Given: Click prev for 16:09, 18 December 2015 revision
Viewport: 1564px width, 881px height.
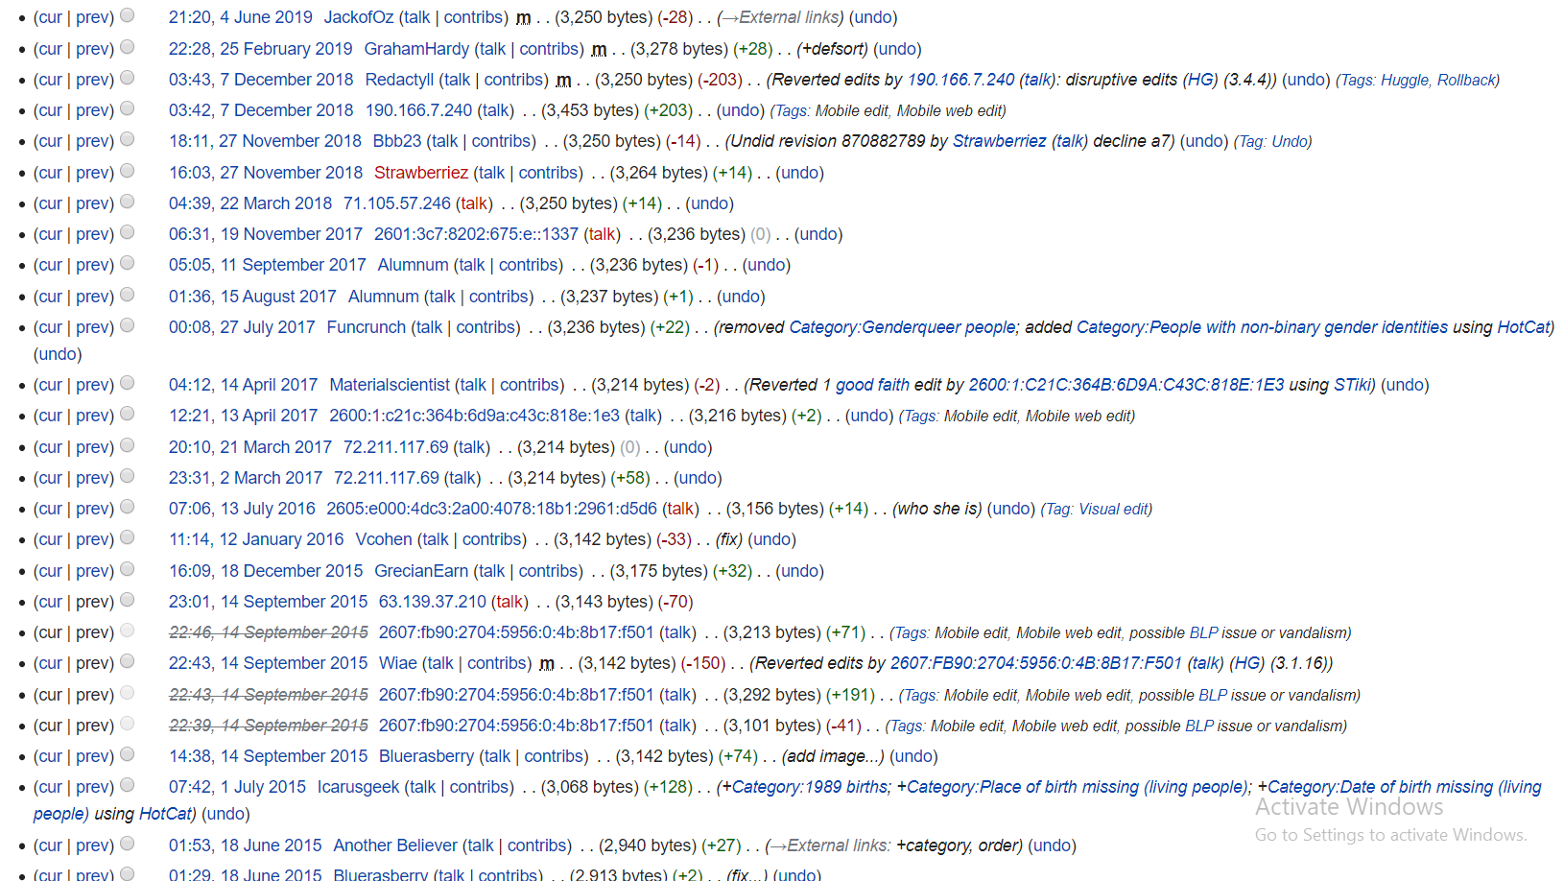Looking at the screenshot, I should tap(93, 571).
